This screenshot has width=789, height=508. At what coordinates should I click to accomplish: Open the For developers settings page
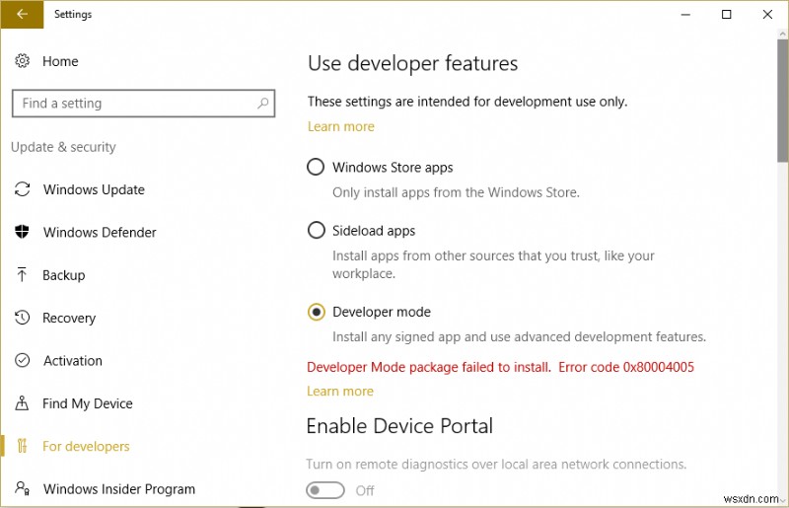point(86,447)
